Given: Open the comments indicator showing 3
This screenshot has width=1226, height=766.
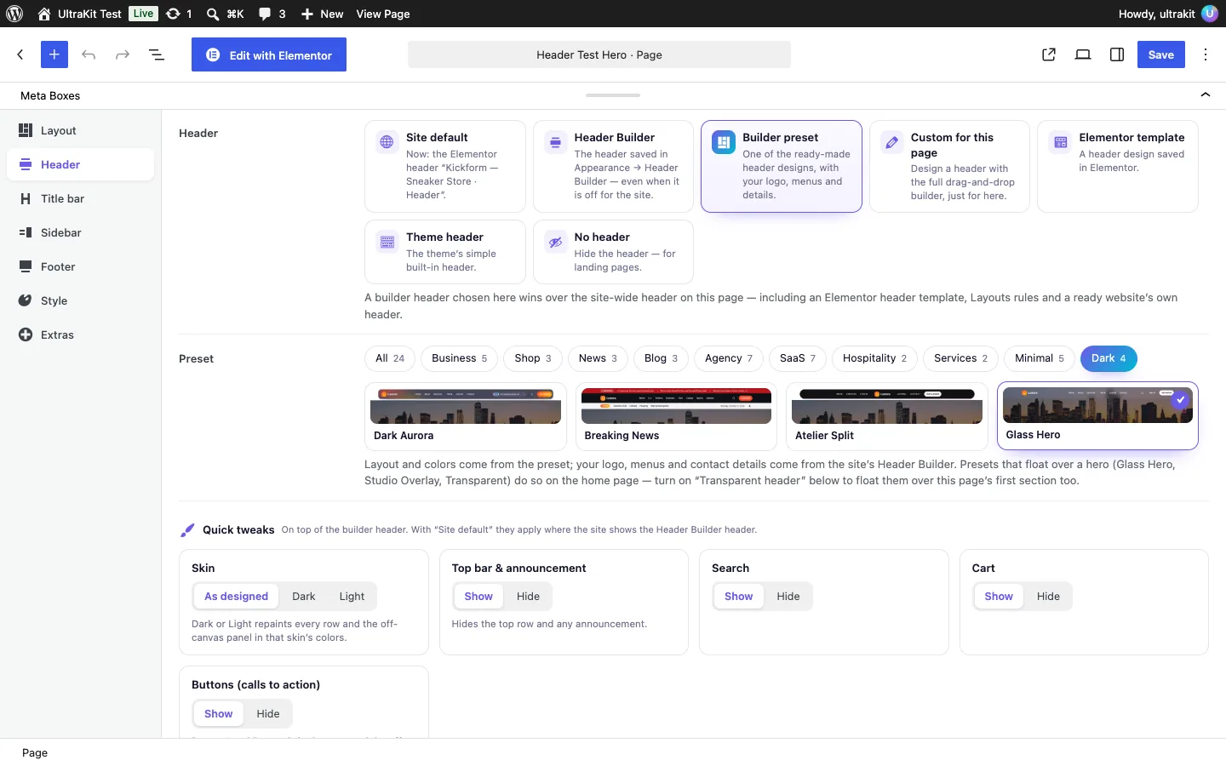Looking at the screenshot, I should [272, 14].
